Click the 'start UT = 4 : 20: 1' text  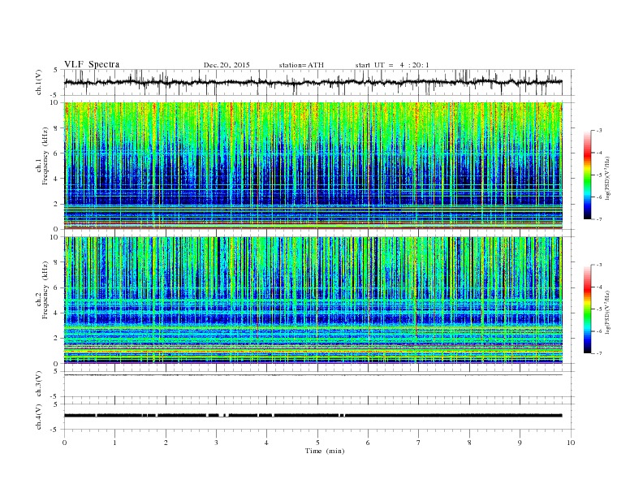point(392,65)
